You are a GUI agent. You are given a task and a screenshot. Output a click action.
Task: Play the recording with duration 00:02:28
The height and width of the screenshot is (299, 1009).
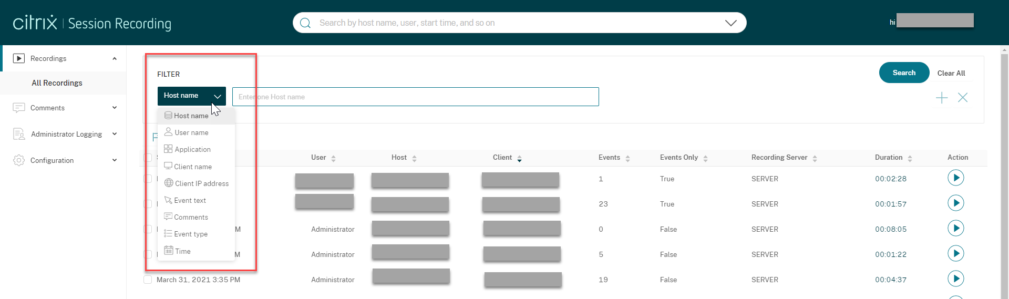[955, 178]
